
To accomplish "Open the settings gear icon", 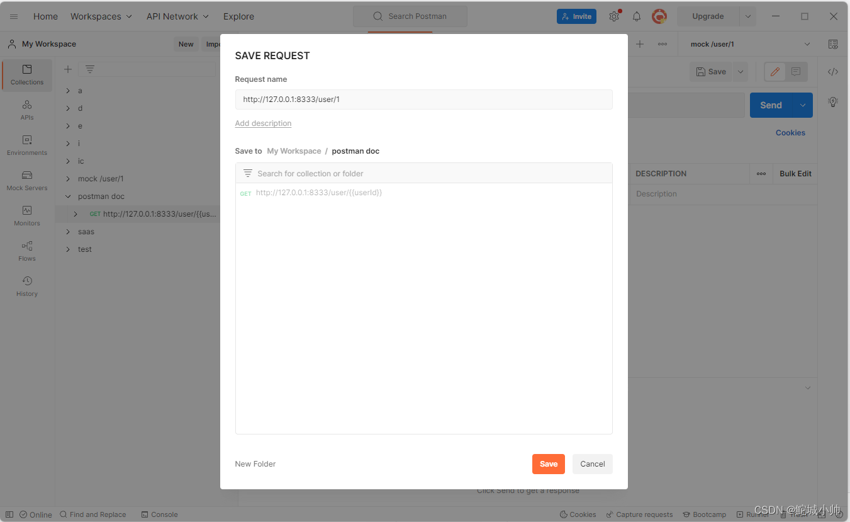I will pos(614,16).
